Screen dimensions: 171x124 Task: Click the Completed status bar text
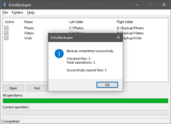[x=10, y=121]
